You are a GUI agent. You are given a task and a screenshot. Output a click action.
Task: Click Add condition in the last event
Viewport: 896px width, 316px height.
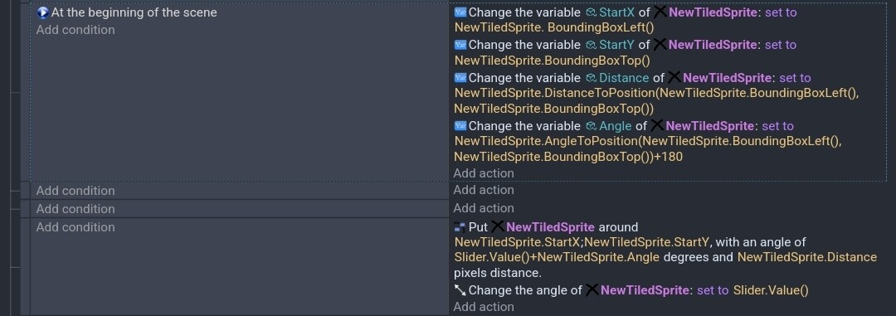click(75, 227)
